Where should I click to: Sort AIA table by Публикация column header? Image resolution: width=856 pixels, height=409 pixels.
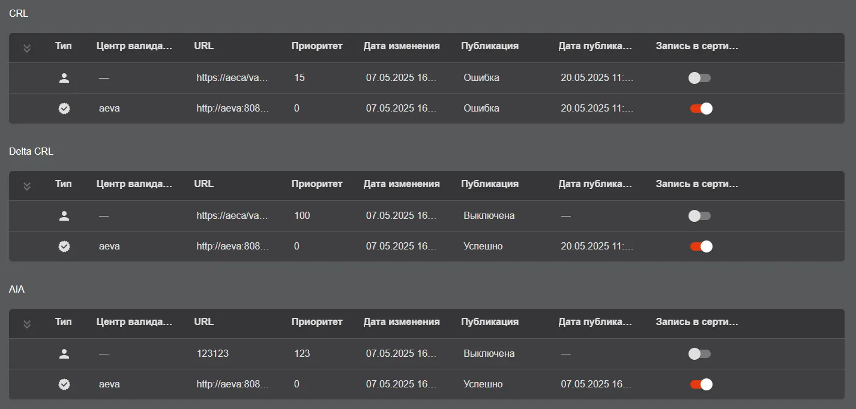click(x=490, y=322)
